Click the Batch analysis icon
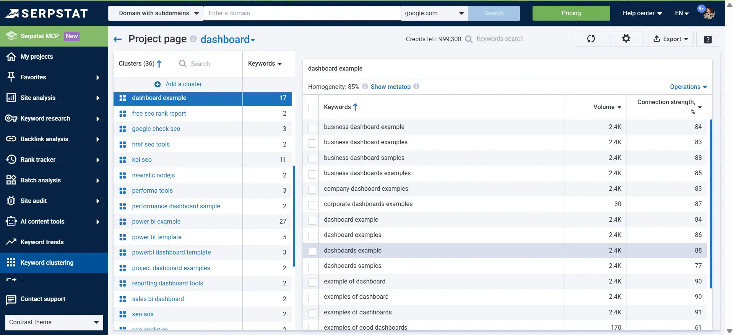Image resolution: width=734 pixels, height=335 pixels. 11,180
